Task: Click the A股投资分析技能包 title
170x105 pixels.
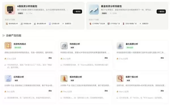Action: click(x=27, y=6)
